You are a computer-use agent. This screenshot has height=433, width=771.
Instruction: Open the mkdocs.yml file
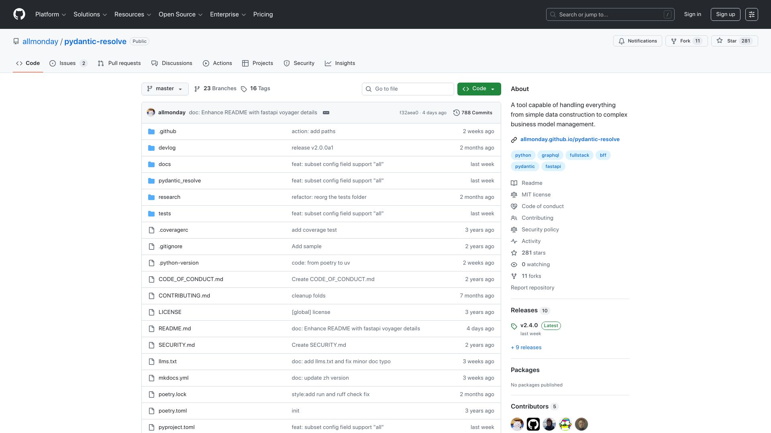(x=173, y=378)
